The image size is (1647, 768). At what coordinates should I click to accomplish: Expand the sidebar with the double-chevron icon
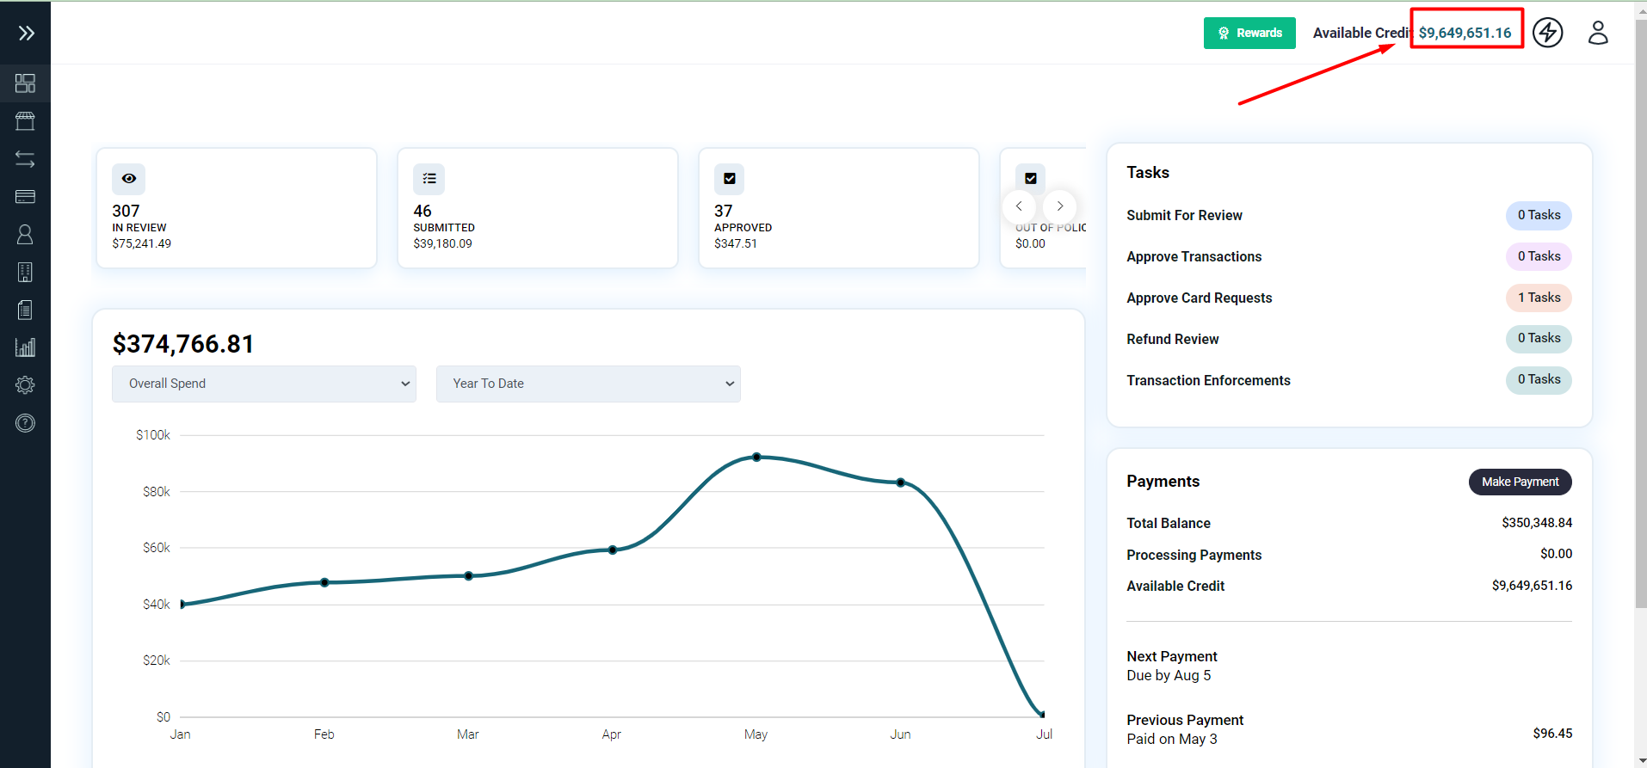point(26,34)
